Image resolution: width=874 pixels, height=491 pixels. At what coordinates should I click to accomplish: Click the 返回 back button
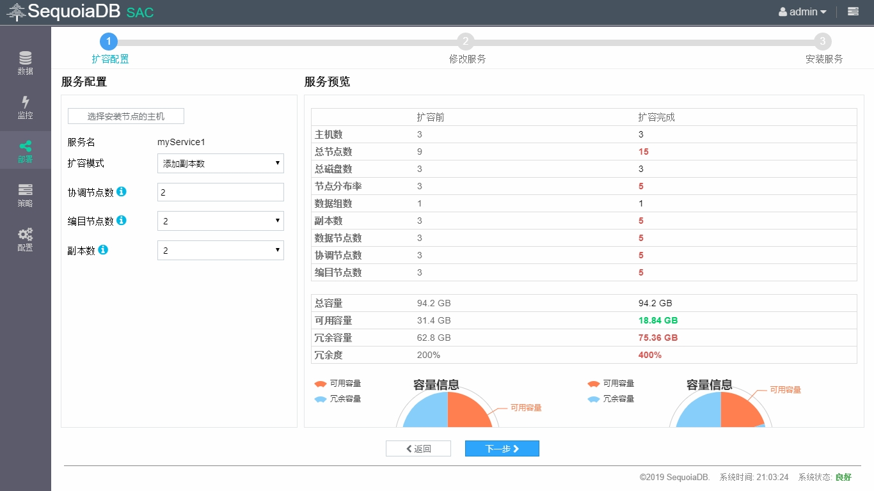tap(418, 449)
